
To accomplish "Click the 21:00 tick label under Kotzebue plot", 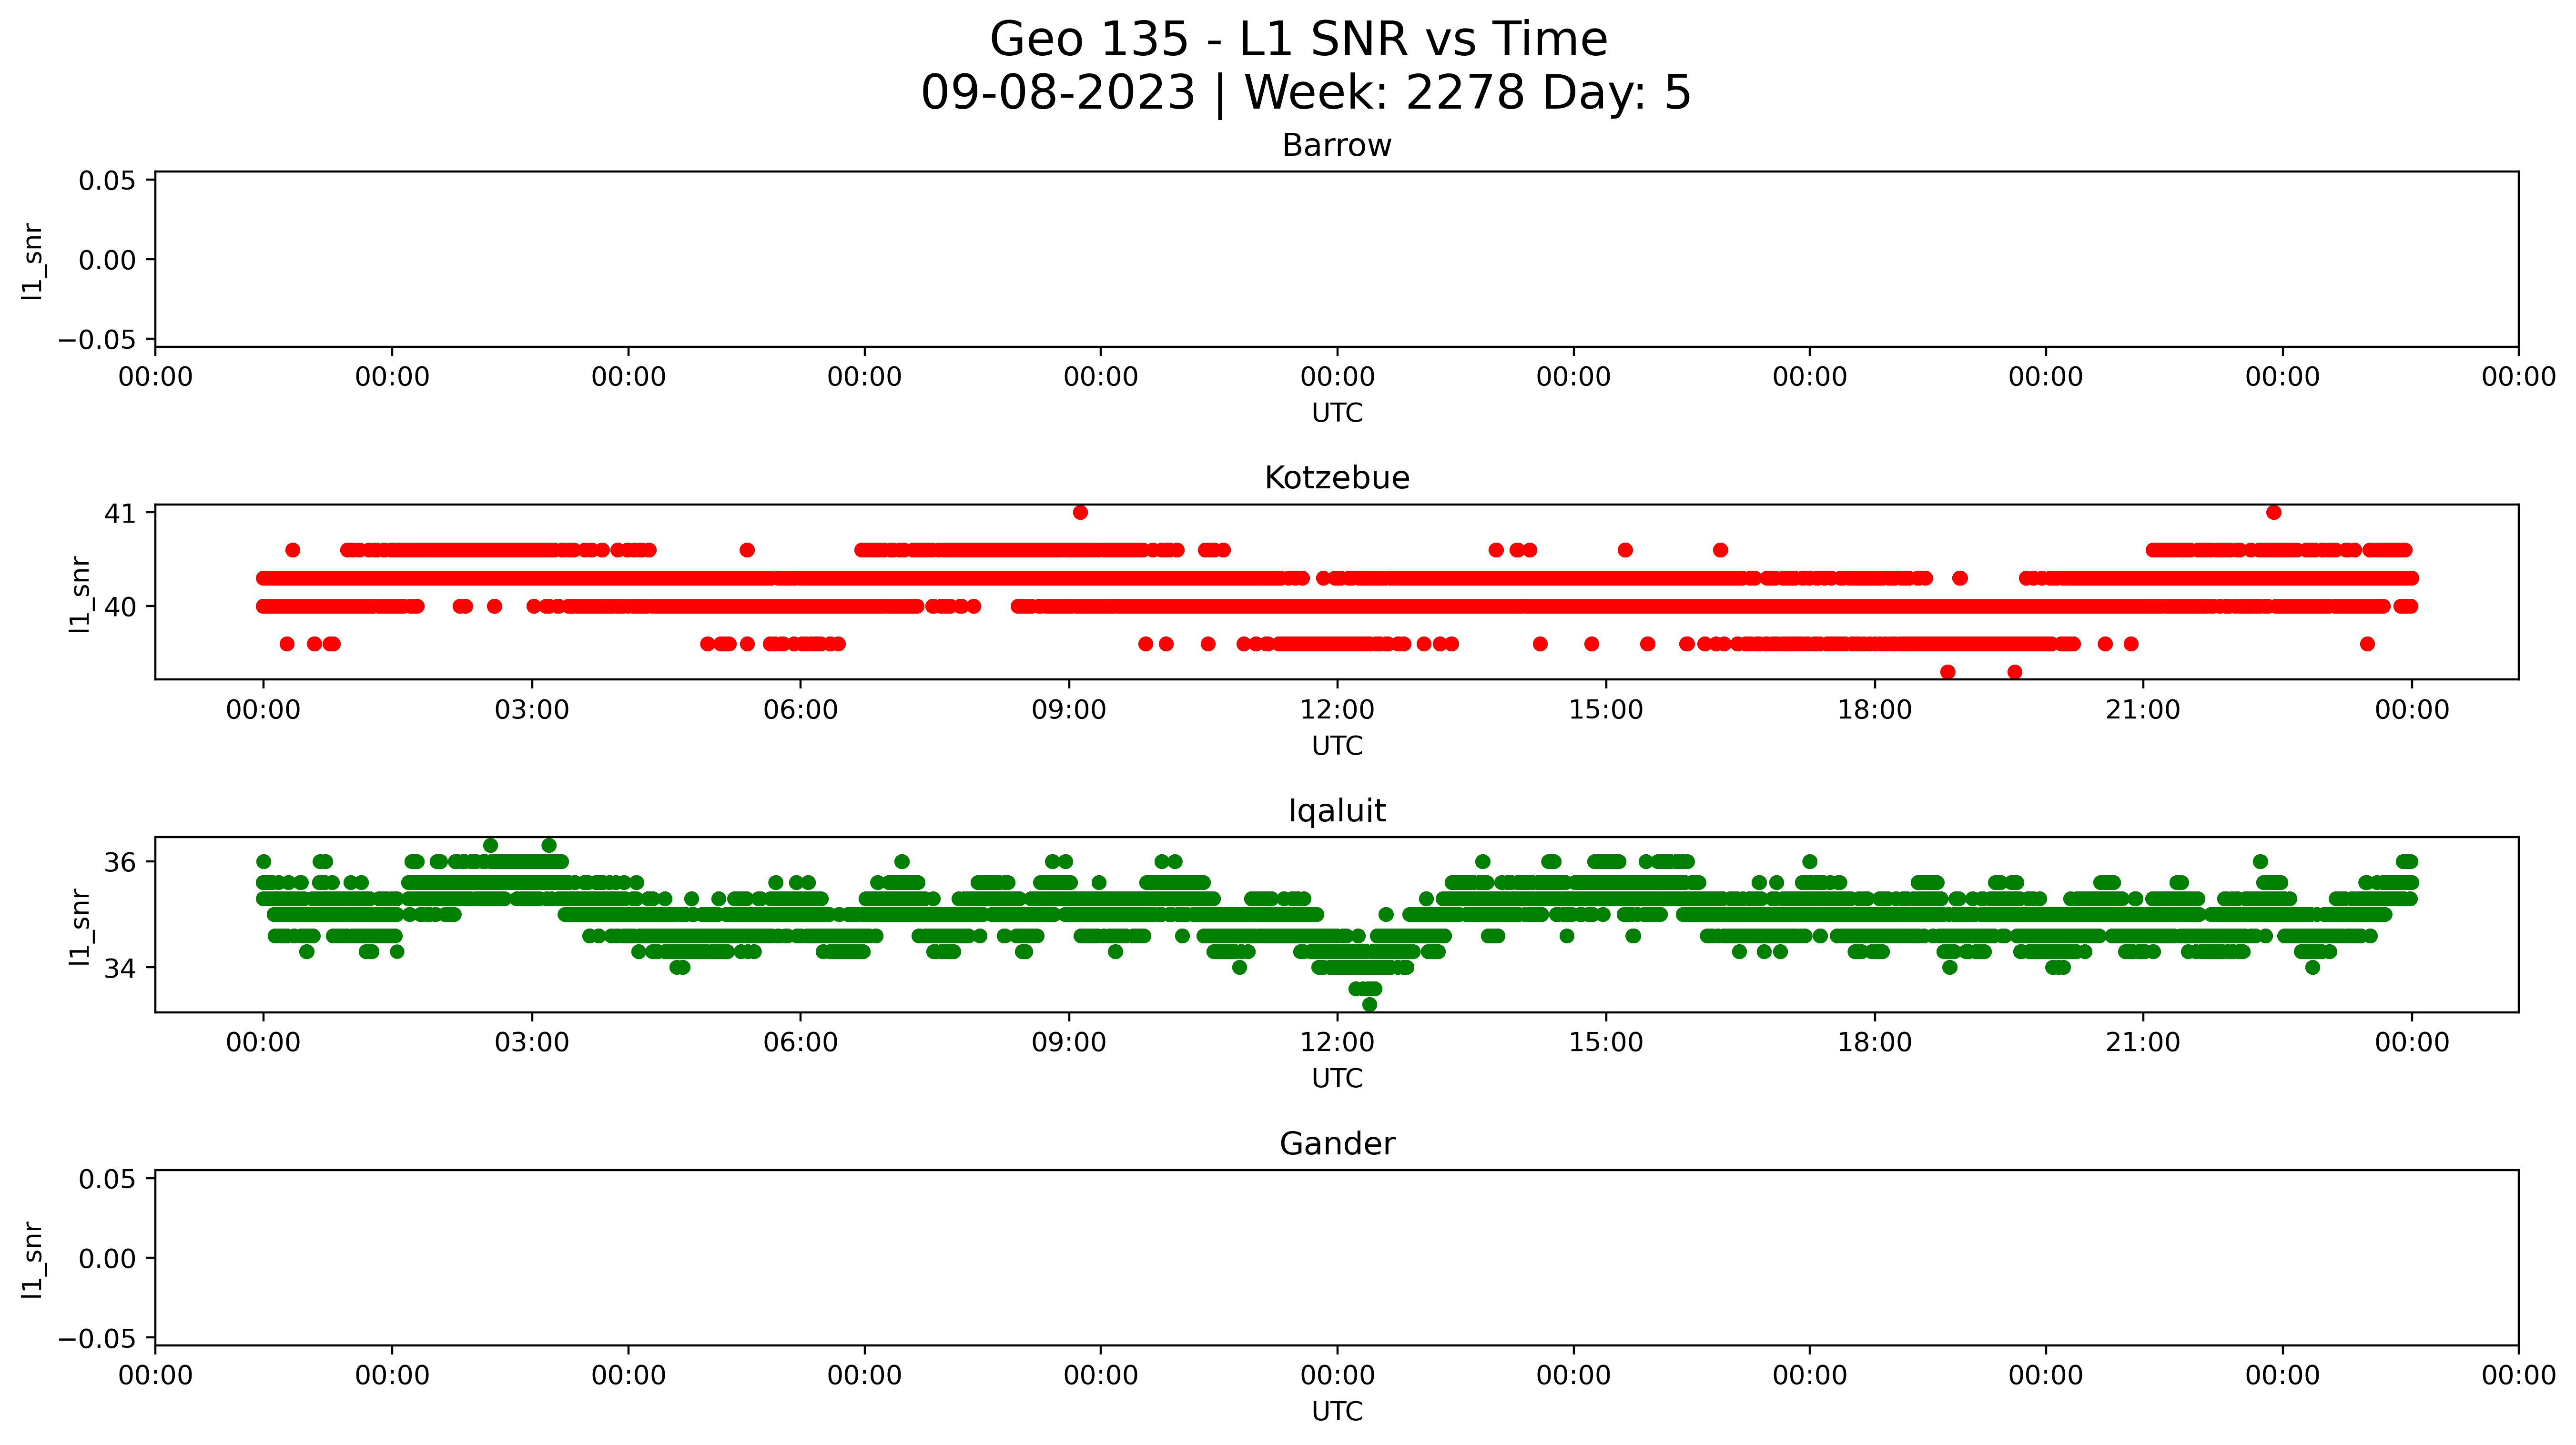I will point(2142,710).
